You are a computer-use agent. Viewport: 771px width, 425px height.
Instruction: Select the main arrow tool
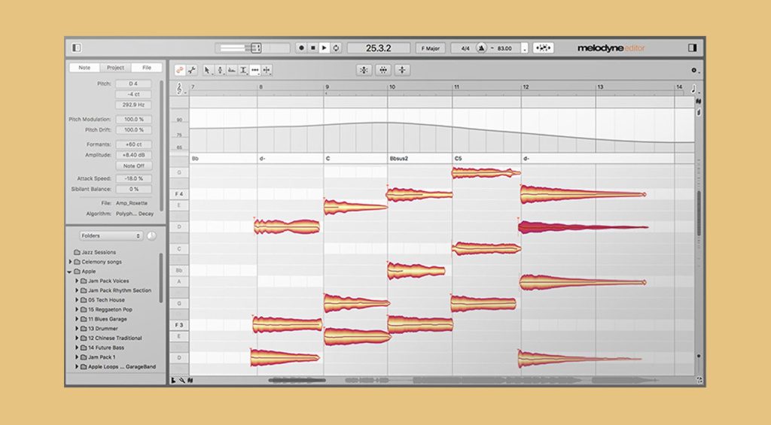click(x=209, y=70)
